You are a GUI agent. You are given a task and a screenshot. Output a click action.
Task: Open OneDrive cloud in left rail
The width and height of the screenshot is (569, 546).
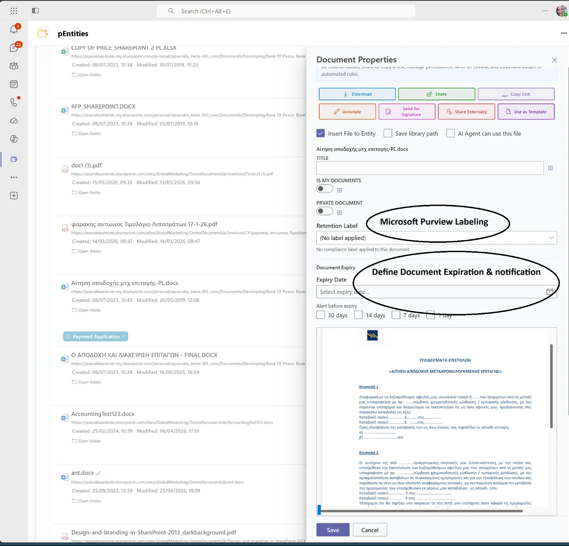pos(14,121)
